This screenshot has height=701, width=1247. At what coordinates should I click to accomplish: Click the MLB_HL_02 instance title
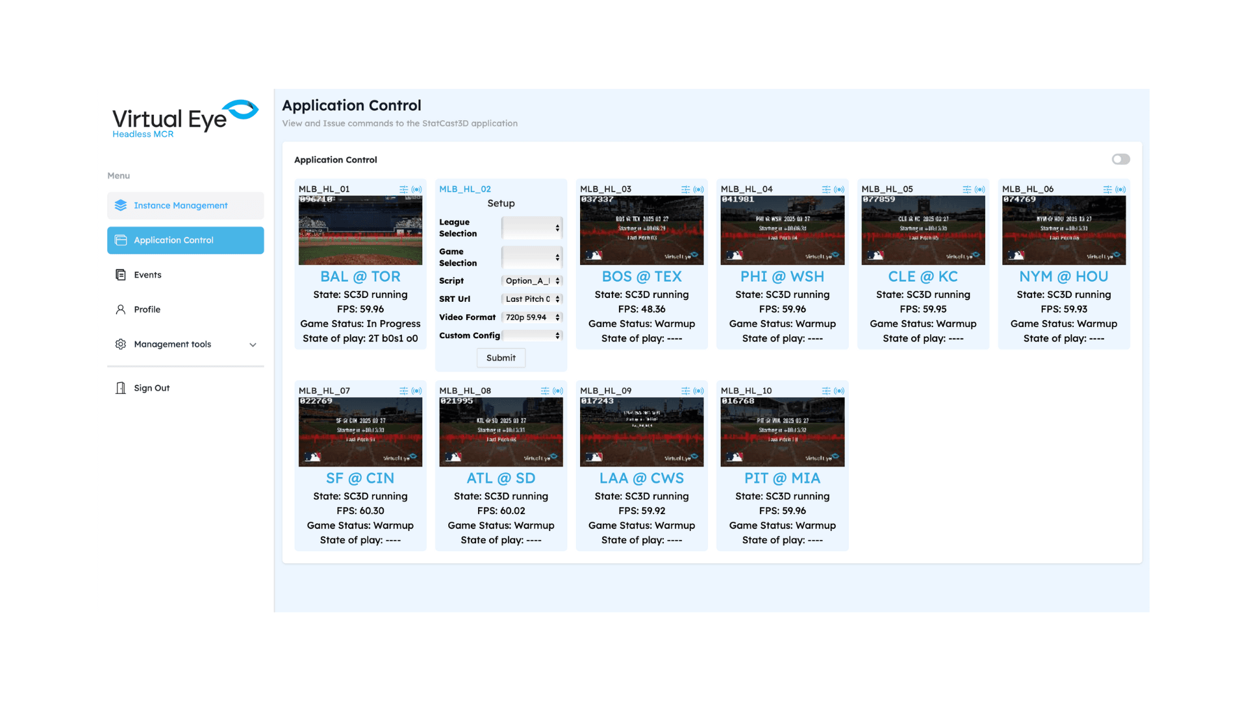coord(465,190)
